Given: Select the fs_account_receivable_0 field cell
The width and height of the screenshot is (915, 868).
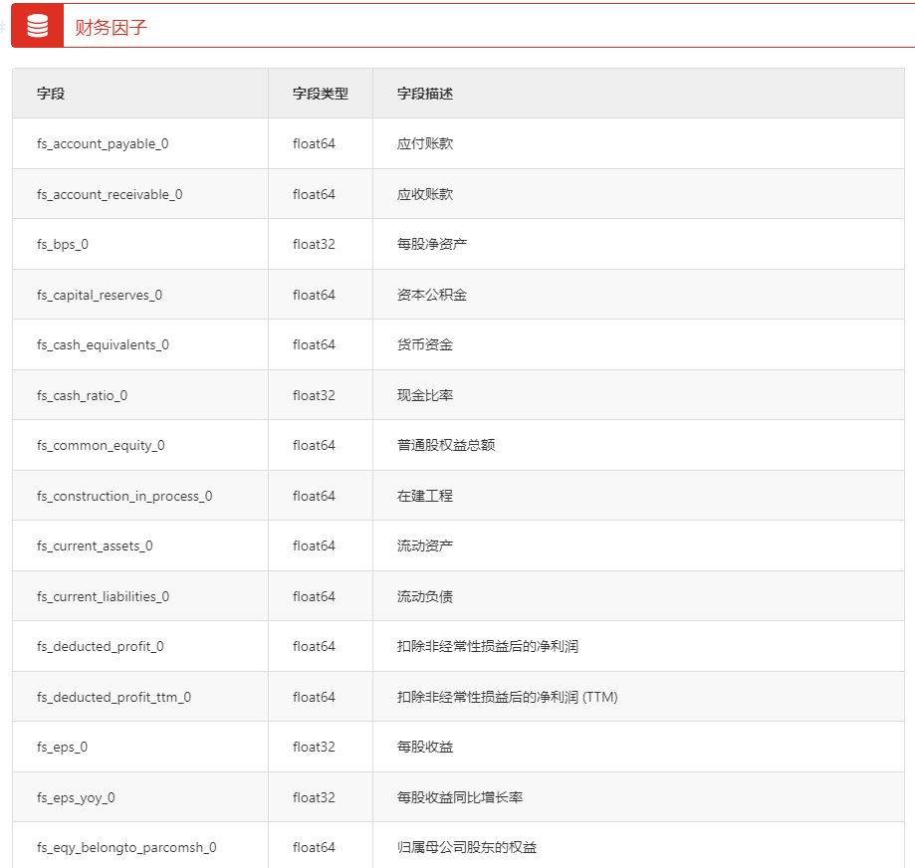Looking at the screenshot, I should click(x=110, y=194).
